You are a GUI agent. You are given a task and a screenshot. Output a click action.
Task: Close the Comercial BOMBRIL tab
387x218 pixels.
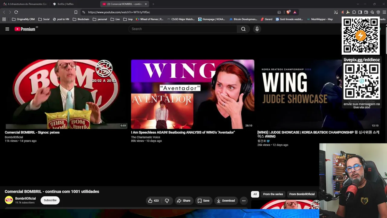[x=146, y=4]
